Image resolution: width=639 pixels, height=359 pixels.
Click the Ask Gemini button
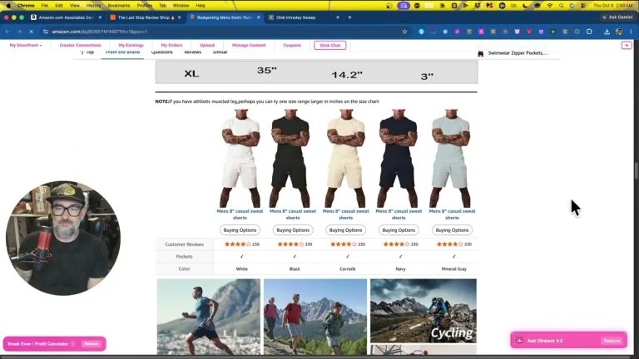point(617,17)
